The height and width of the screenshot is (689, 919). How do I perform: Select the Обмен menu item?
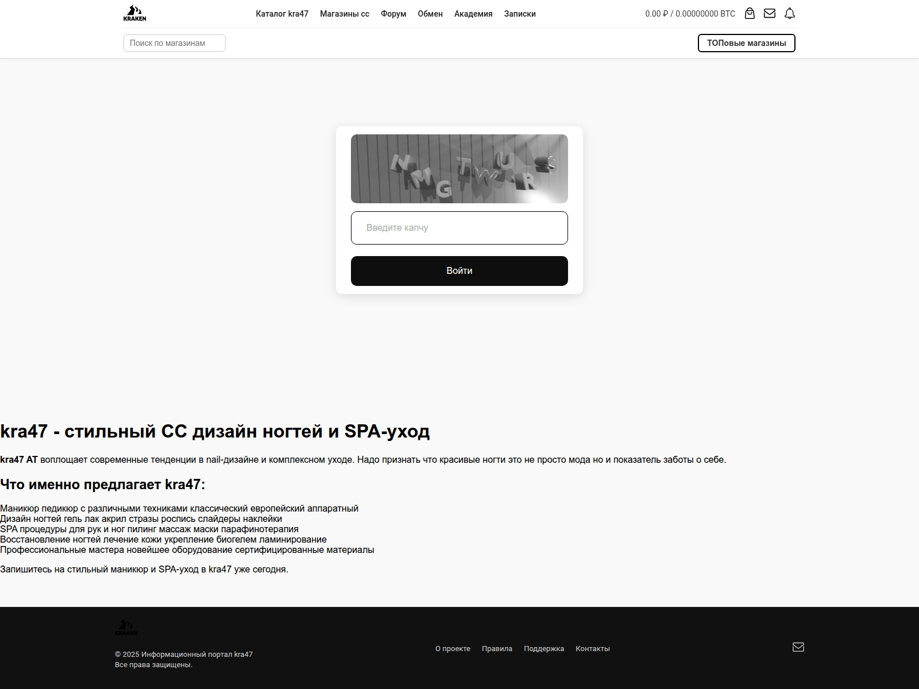(x=430, y=14)
